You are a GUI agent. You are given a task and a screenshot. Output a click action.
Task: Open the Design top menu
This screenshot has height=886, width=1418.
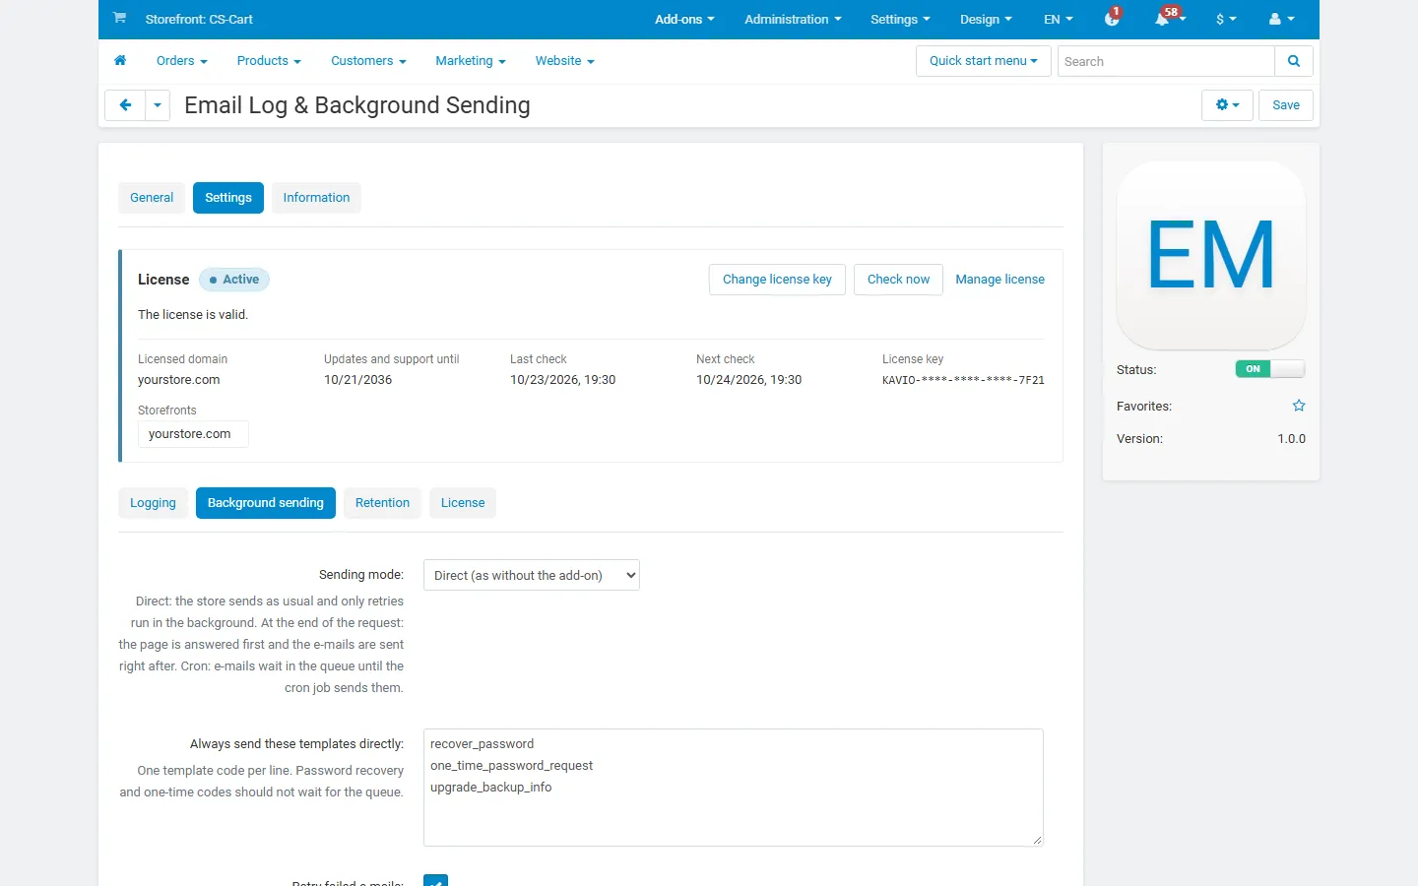click(986, 19)
